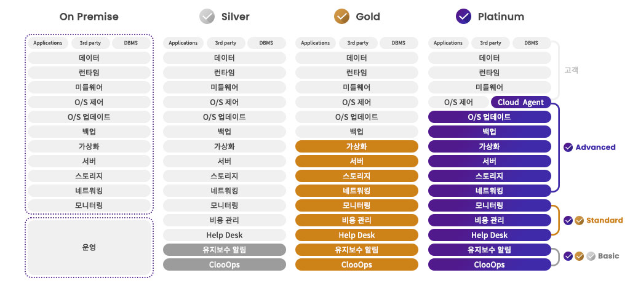Screen dimensions: 630x294
Task: Click the gold check icon in the Basic row
Action: click(579, 256)
